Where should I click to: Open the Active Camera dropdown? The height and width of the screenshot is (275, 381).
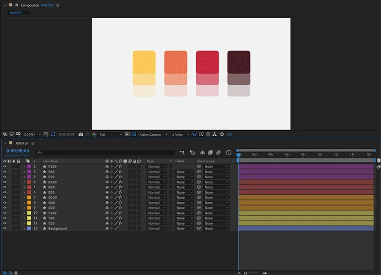coord(153,134)
